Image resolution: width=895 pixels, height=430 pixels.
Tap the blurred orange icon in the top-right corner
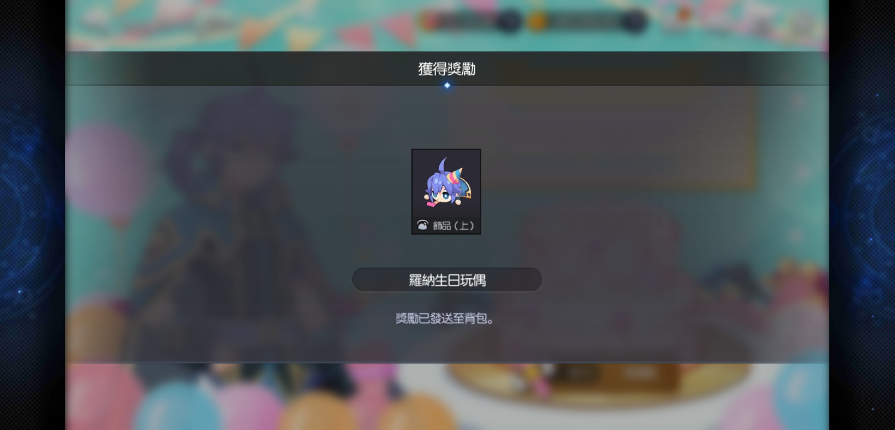coord(684,14)
